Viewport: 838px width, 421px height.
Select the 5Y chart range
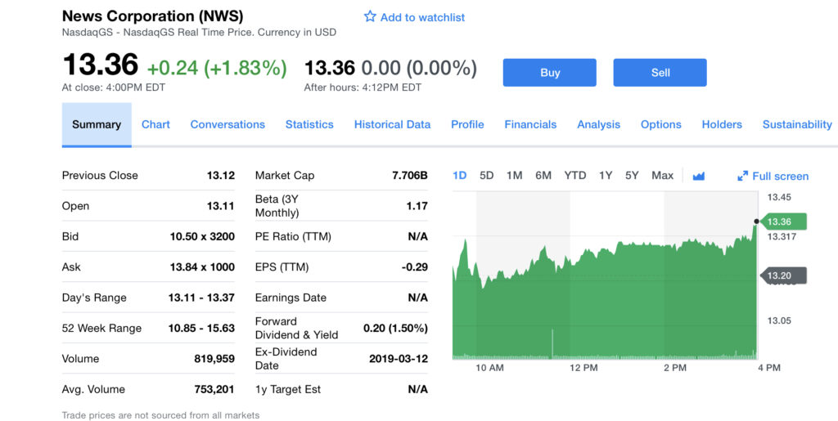pyautogui.click(x=632, y=176)
